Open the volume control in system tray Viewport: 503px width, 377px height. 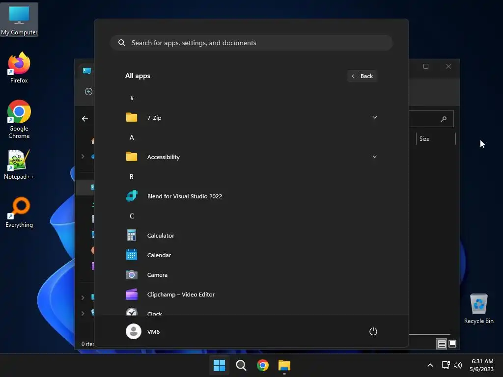click(x=458, y=365)
